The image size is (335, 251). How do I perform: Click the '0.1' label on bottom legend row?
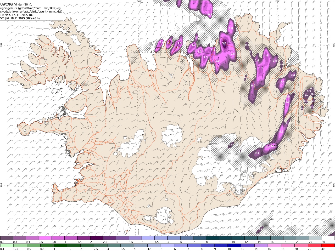(x=2, y=249)
